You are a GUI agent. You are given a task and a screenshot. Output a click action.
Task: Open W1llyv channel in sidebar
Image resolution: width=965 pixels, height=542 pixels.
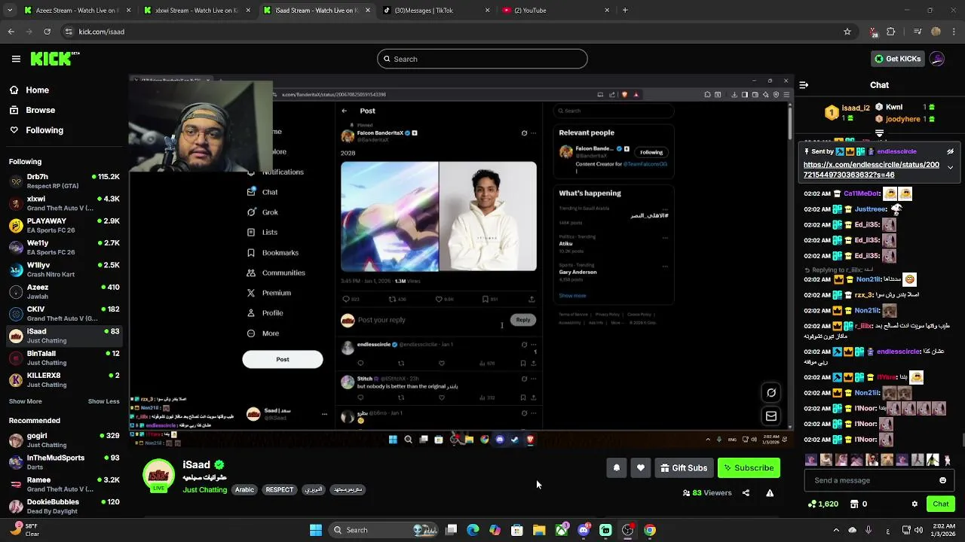[x=64, y=269]
